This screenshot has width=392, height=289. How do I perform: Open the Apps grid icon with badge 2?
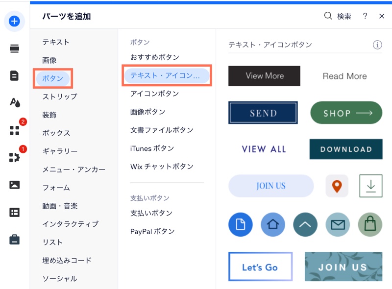(x=15, y=130)
